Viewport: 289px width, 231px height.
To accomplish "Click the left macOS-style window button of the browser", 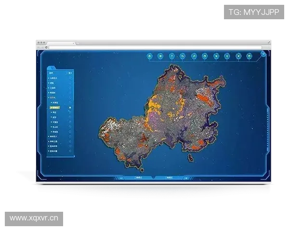I will point(39,42).
